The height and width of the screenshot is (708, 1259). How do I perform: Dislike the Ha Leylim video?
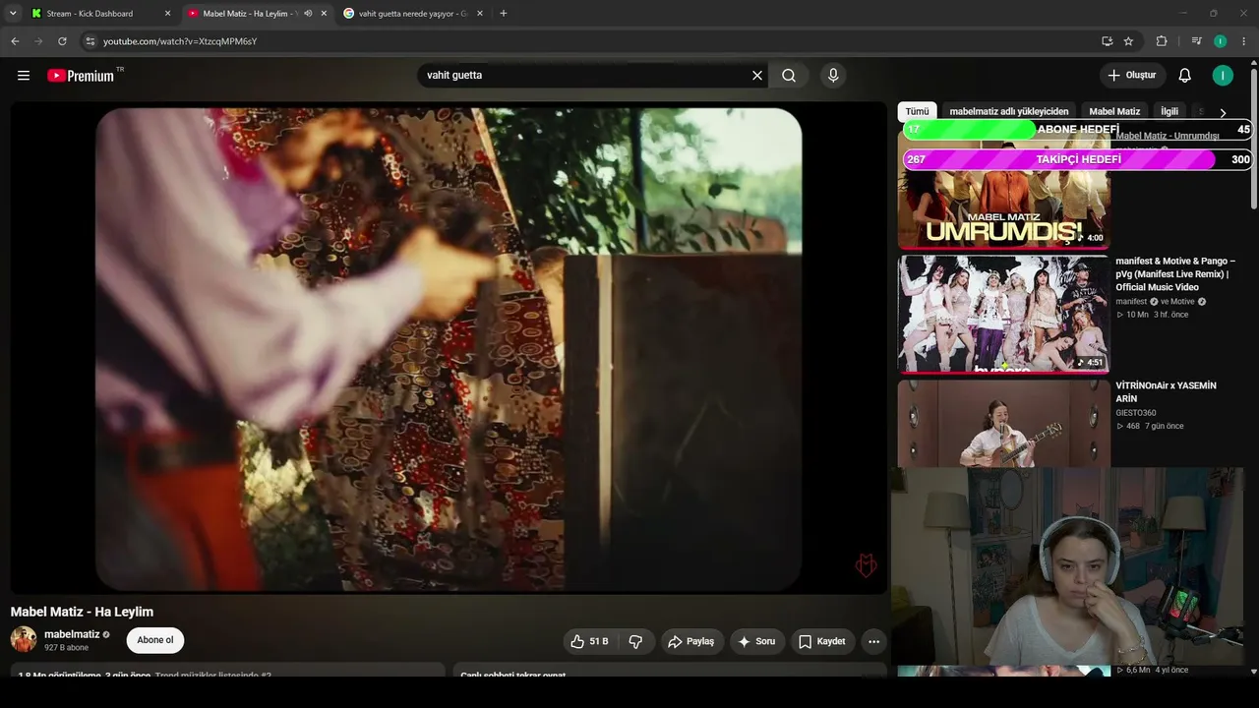click(635, 641)
